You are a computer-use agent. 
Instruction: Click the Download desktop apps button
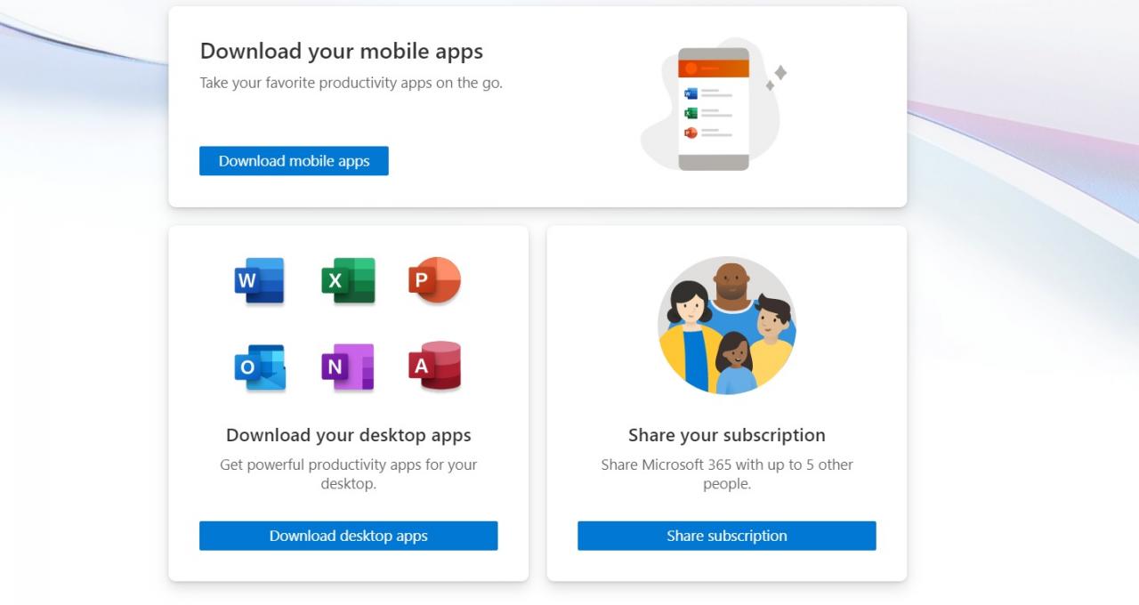click(x=348, y=536)
